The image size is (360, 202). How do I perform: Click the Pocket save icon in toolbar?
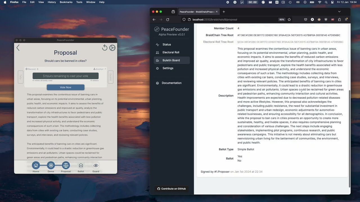pyautogui.click(x=305, y=20)
